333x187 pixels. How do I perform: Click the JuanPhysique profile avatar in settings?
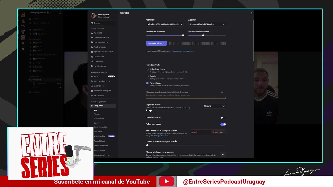93,16
